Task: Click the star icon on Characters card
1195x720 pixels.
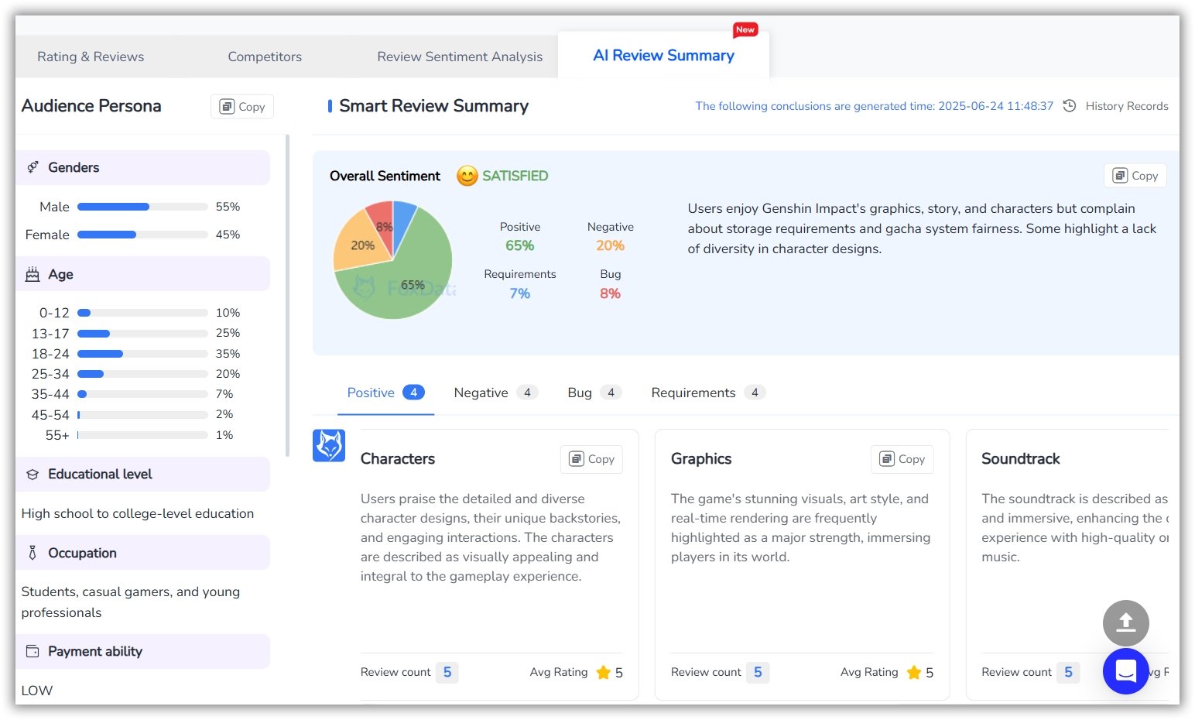Action: (604, 672)
